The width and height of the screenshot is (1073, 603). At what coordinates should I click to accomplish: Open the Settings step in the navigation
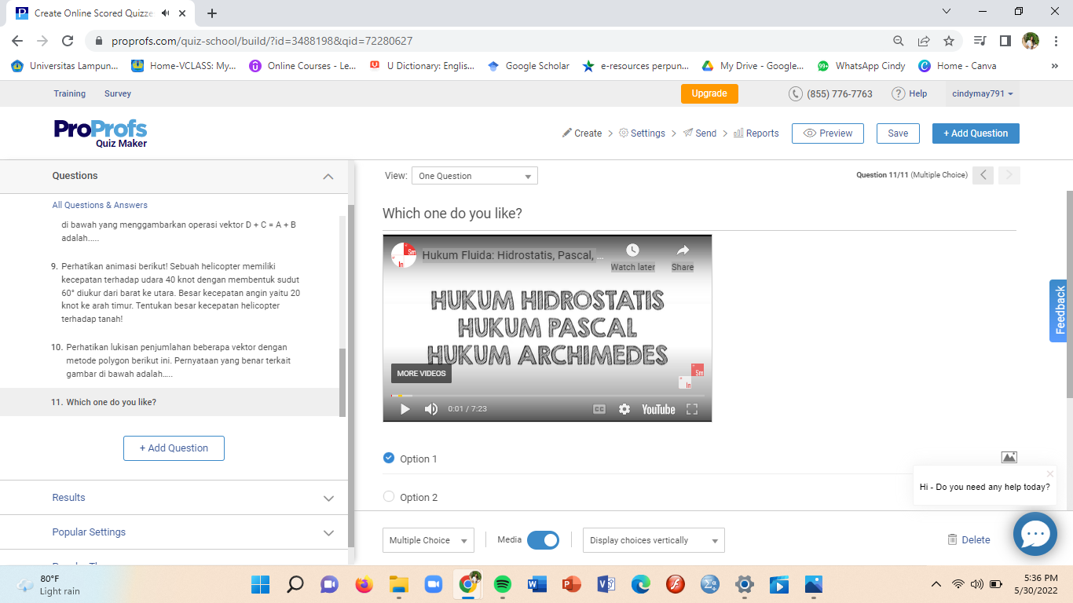tap(642, 133)
